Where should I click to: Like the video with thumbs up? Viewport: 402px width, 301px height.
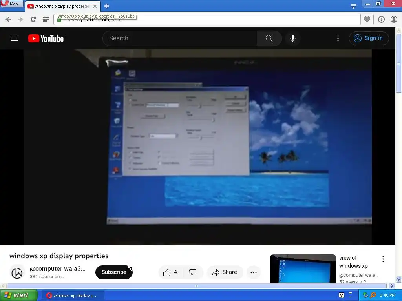[x=170, y=272]
